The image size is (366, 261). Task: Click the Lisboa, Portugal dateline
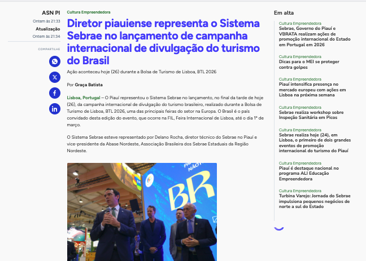coord(84,98)
